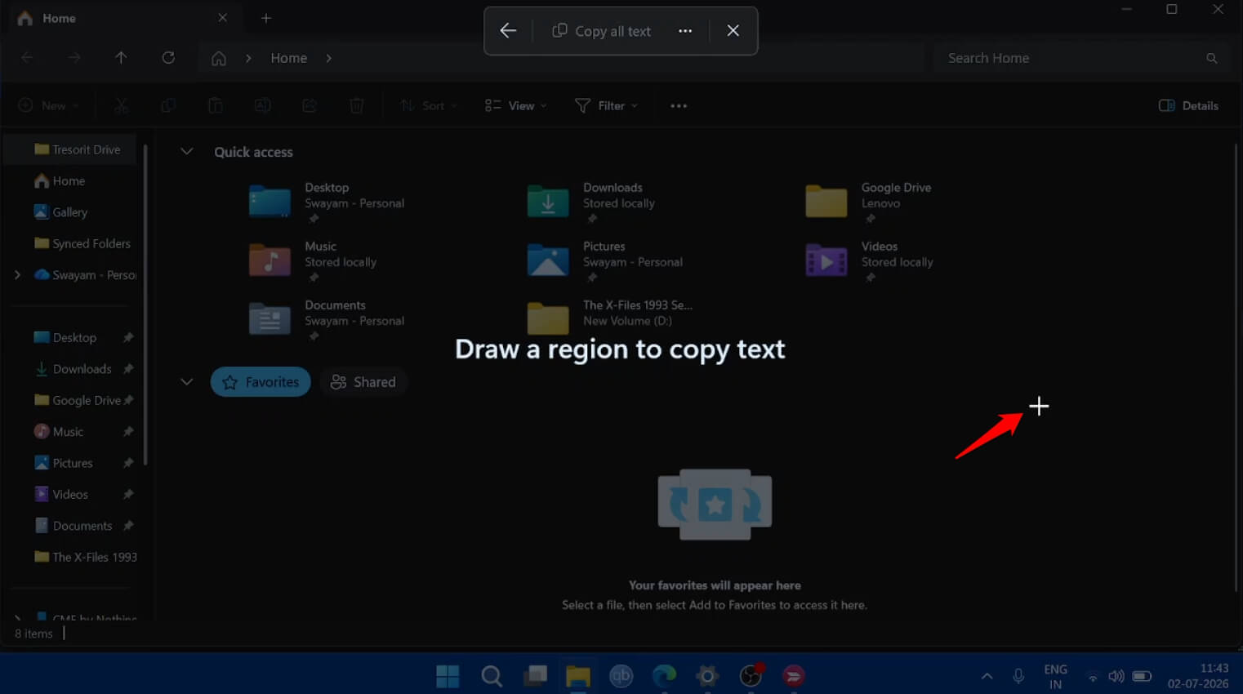Open Synced Folders in sidebar
Image resolution: width=1243 pixels, height=694 pixels.
[x=82, y=243]
